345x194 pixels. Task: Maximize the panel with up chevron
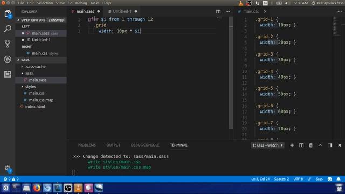(320, 145)
